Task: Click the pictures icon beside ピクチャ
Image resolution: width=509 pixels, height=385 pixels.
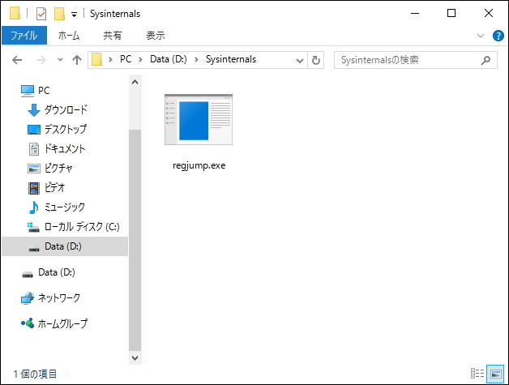Action: [34, 169]
